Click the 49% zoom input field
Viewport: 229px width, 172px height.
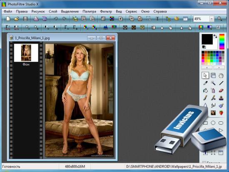tap(202, 19)
